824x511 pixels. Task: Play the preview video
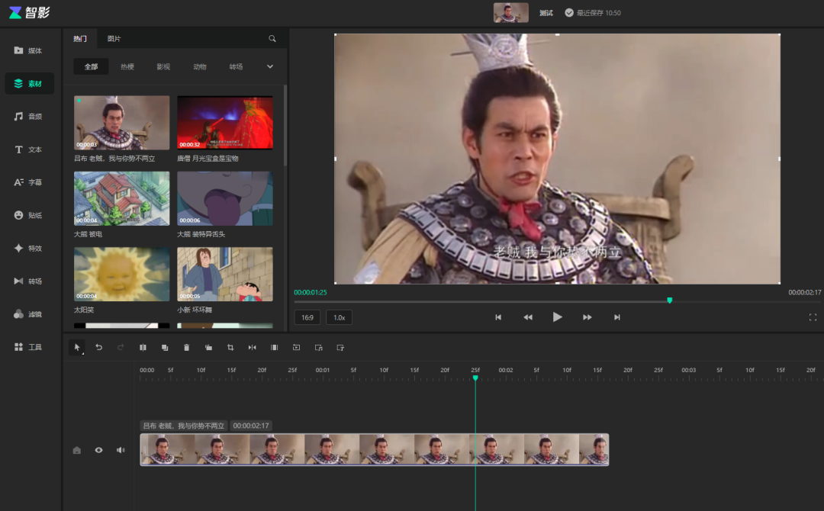558,317
